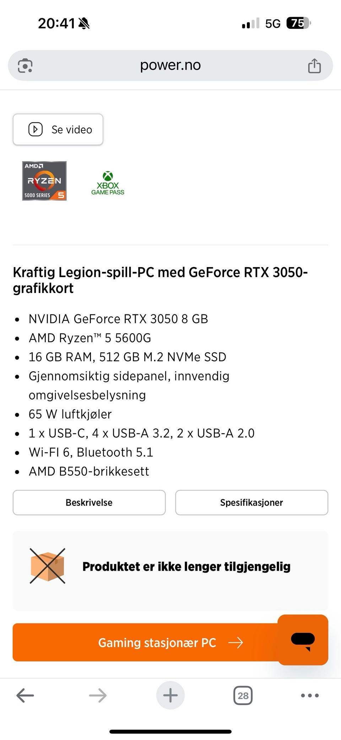Open tab switcher showing 28 tabs

click(243, 695)
